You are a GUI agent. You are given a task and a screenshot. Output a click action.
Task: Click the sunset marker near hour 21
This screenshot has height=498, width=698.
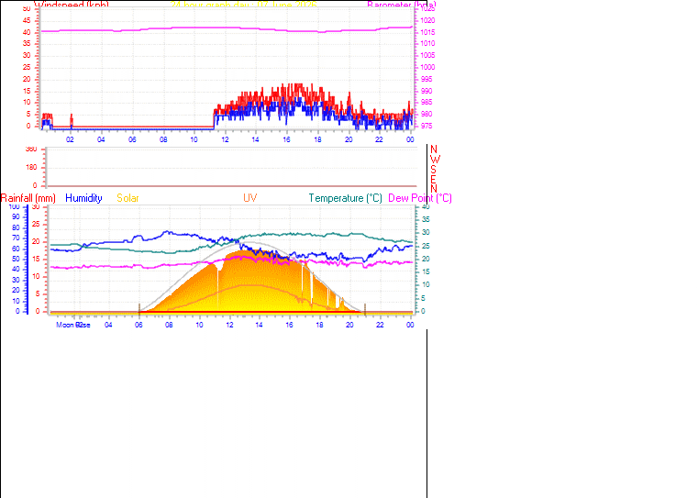coord(365,309)
